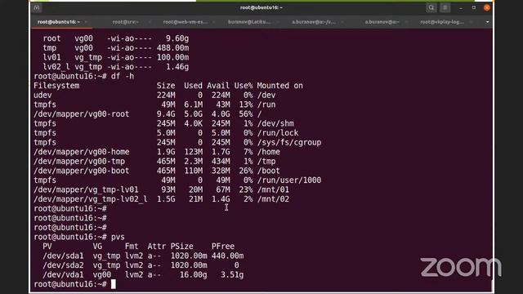Click the '488.00m' tmp volume size
Viewport: 523px width, 294px height.
(x=172, y=47)
